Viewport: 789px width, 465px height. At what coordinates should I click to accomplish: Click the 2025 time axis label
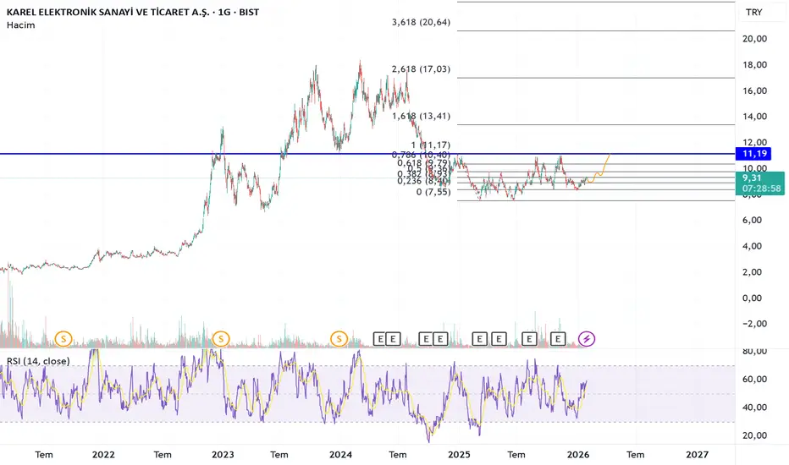coord(459,455)
